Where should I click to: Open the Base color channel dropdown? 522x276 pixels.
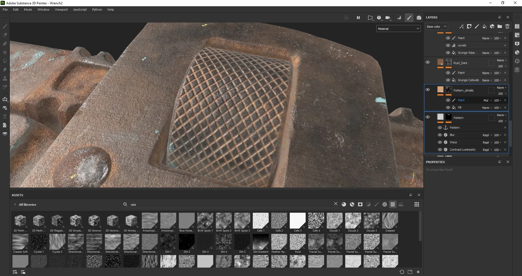(x=436, y=27)
